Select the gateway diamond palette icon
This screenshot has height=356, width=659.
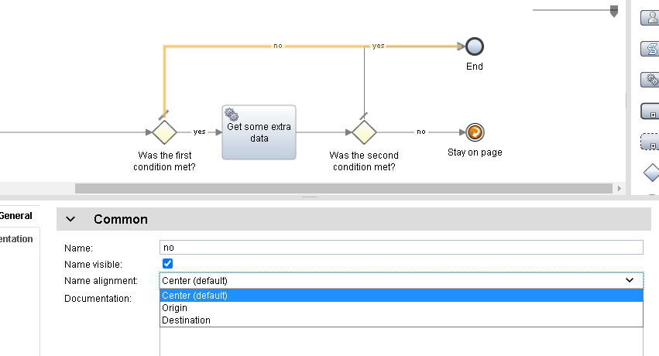coord(651,173)
